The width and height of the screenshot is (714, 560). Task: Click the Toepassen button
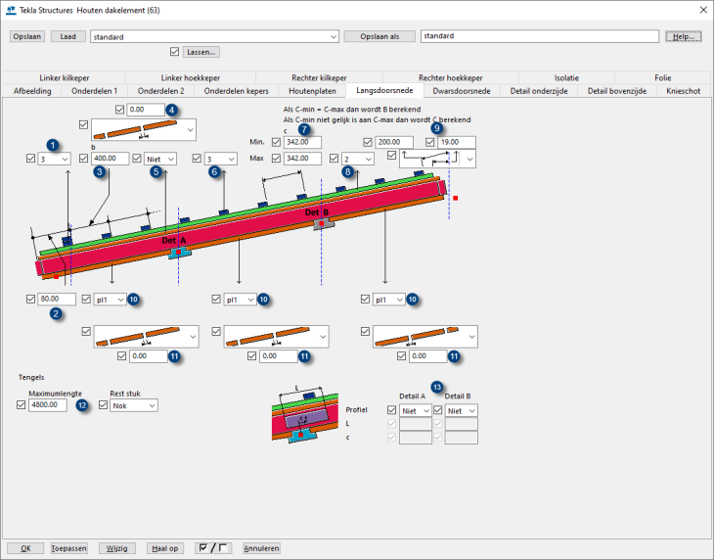pyautogui.click(x=68, y=548)
